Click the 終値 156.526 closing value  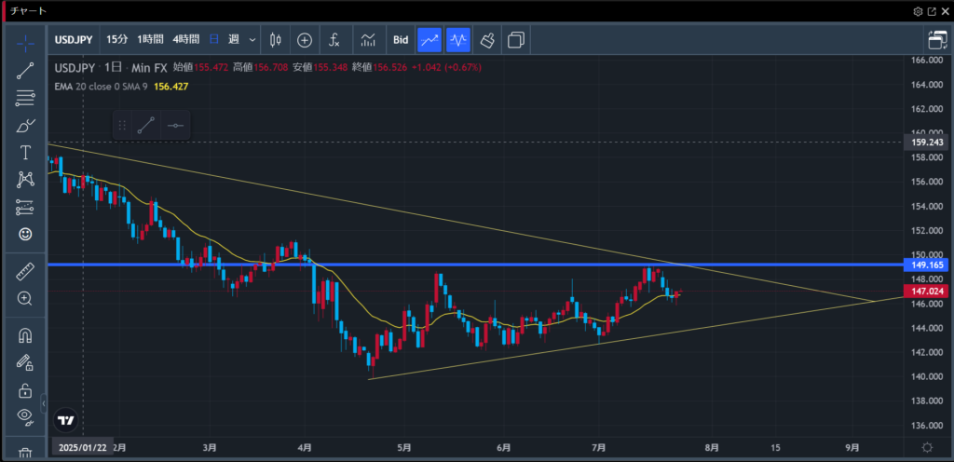coord(378,67)
